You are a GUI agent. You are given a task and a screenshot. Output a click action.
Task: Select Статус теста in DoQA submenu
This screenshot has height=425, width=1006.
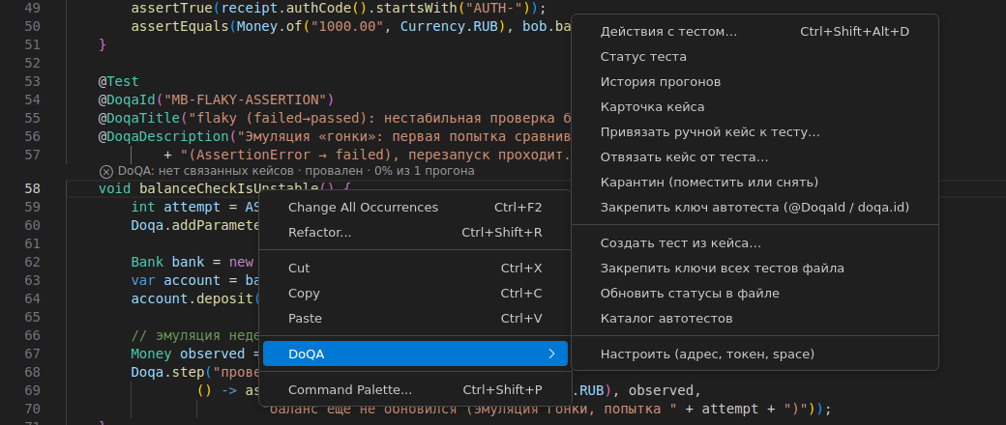(x=754, y=56)
